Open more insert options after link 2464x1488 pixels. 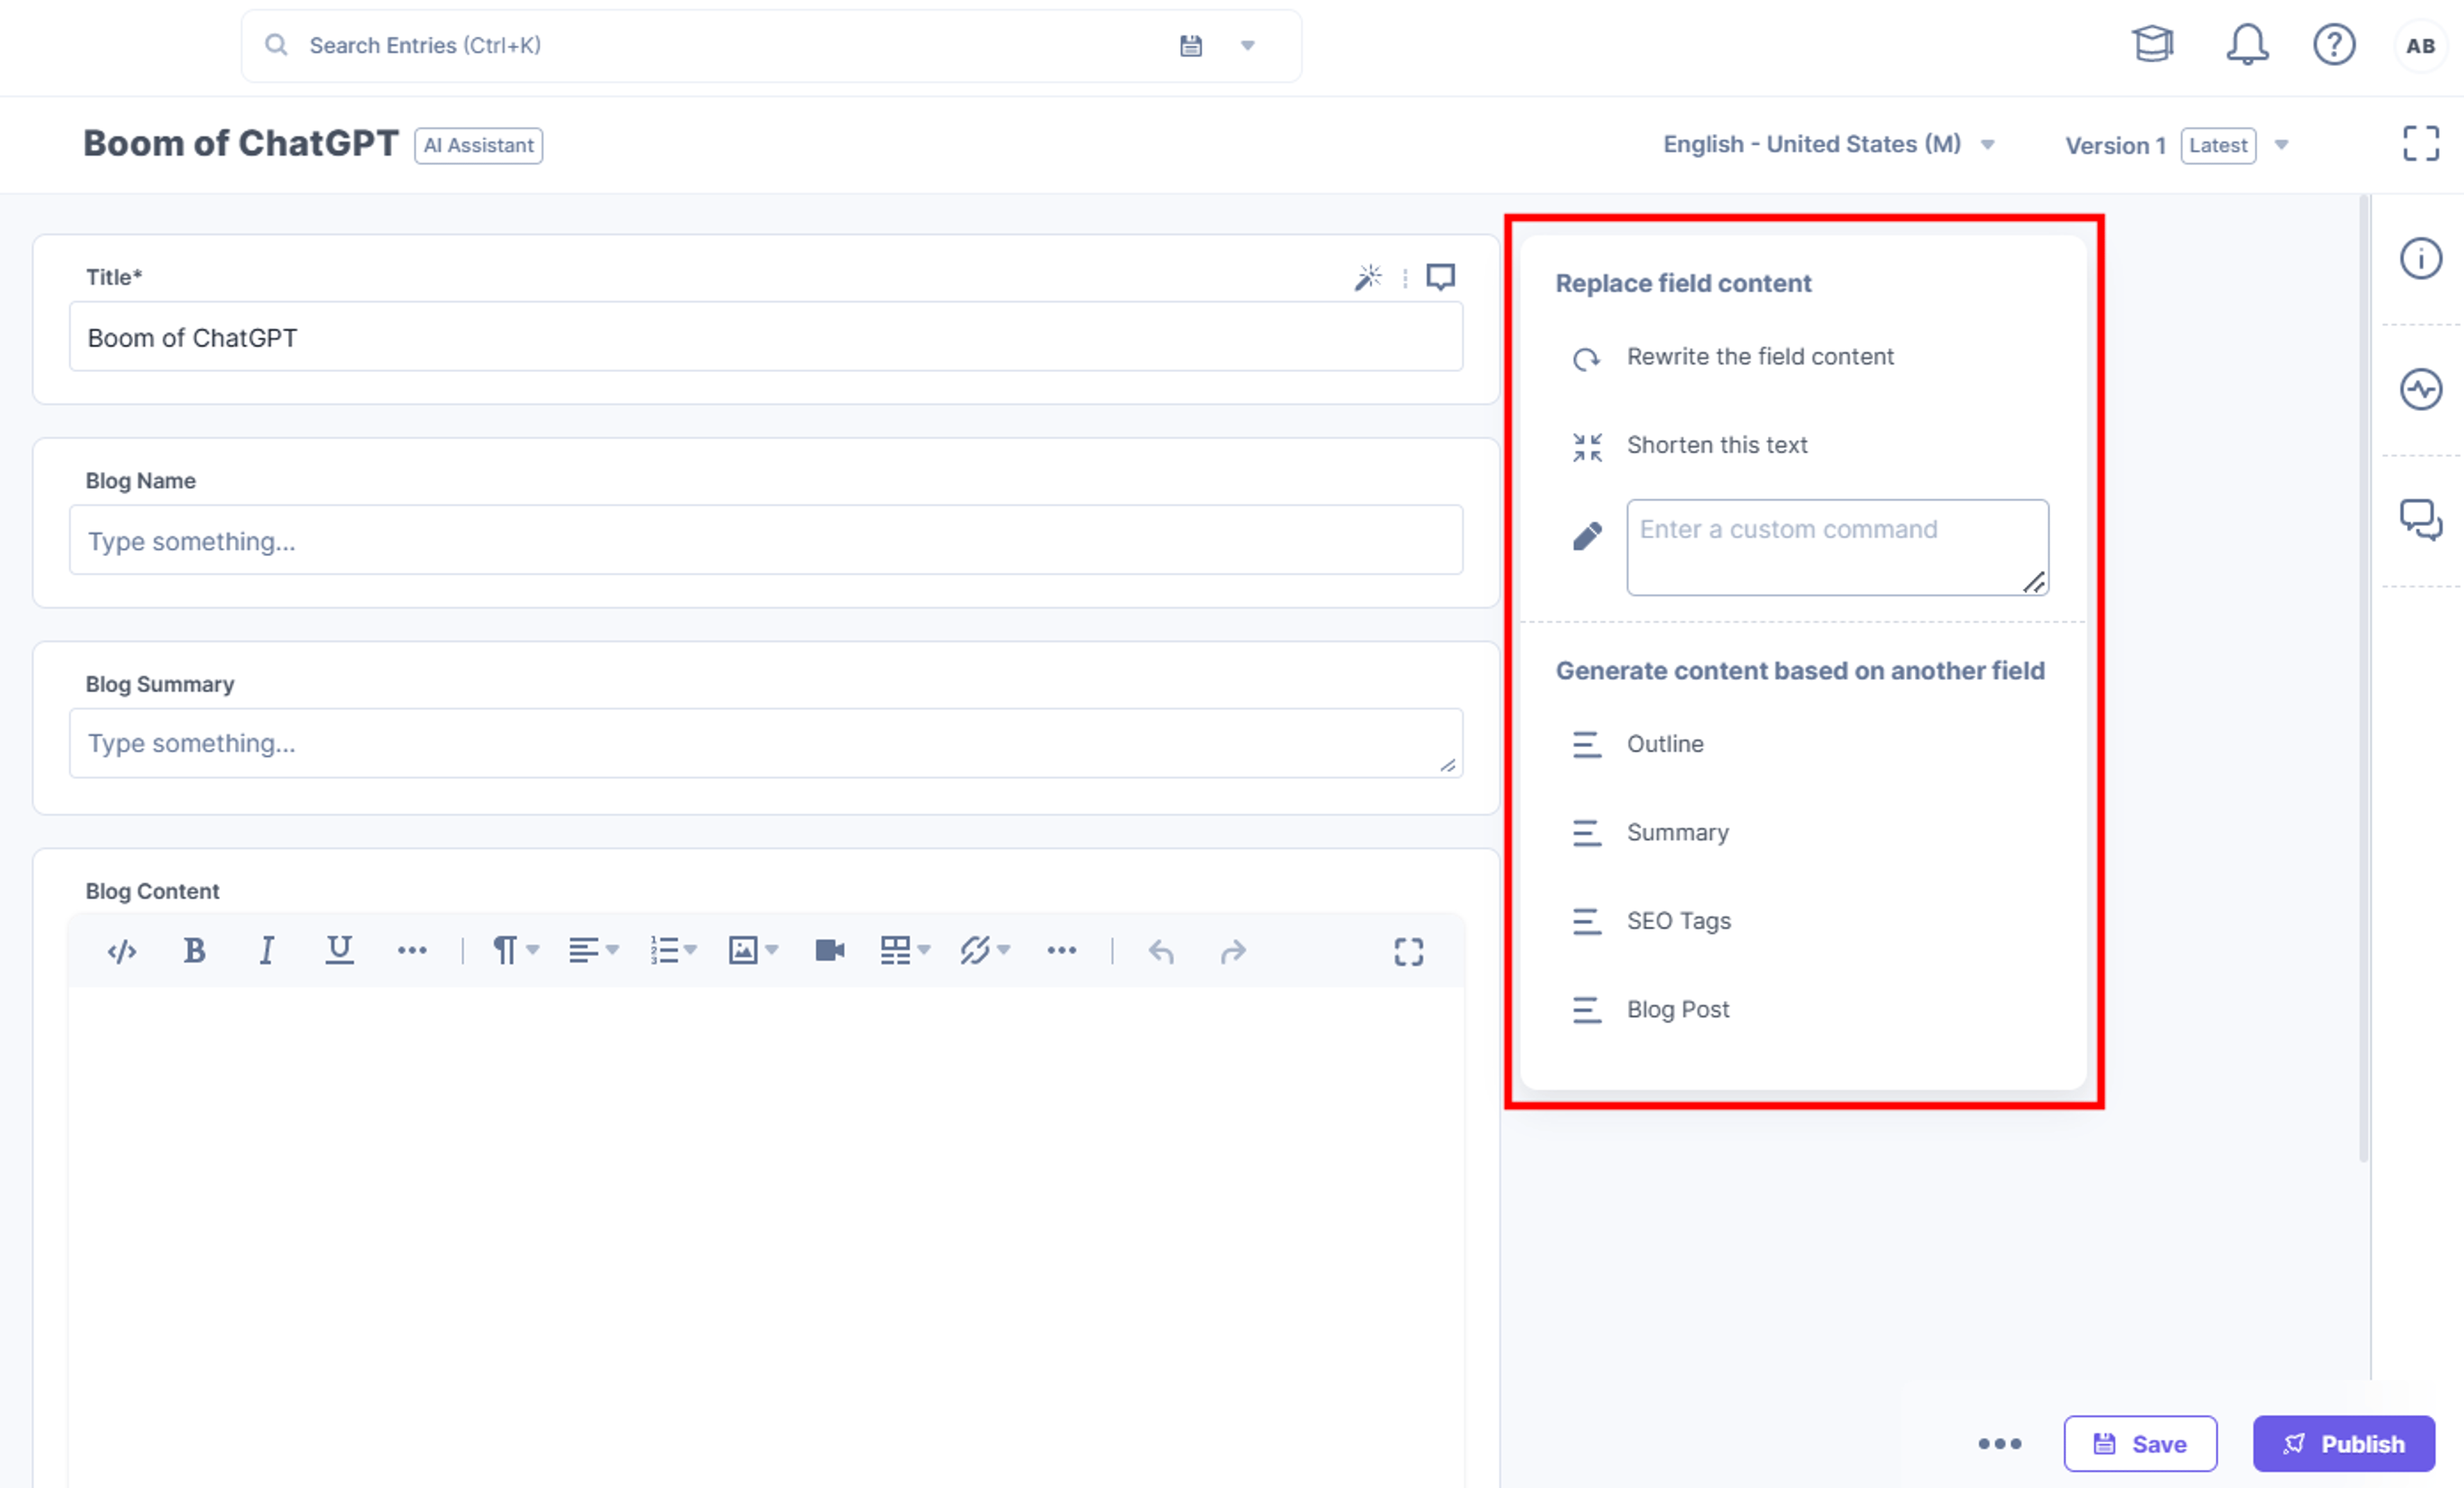point(1061,951)
